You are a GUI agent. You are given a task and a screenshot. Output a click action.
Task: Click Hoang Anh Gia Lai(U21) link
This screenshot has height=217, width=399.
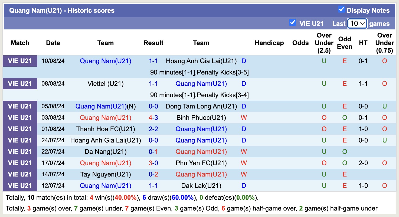[201, 61]
